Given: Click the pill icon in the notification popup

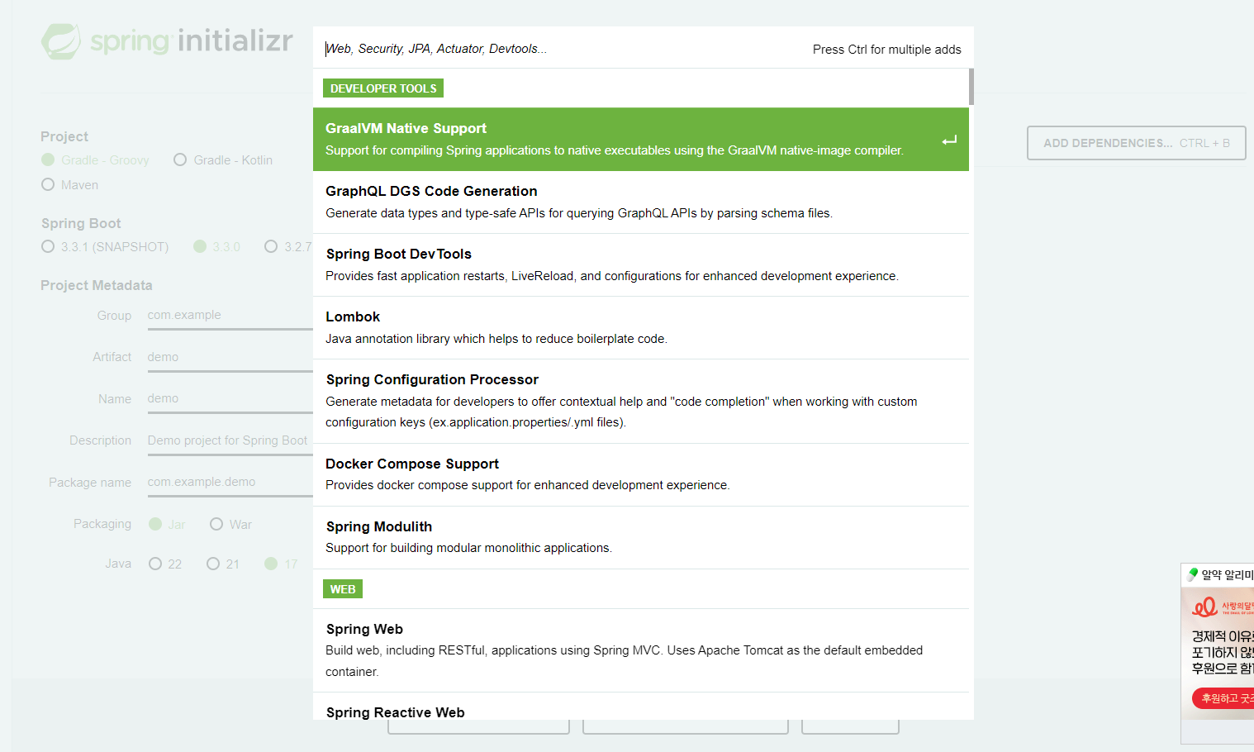Looking at the screenshot, I should point(1192,574).
